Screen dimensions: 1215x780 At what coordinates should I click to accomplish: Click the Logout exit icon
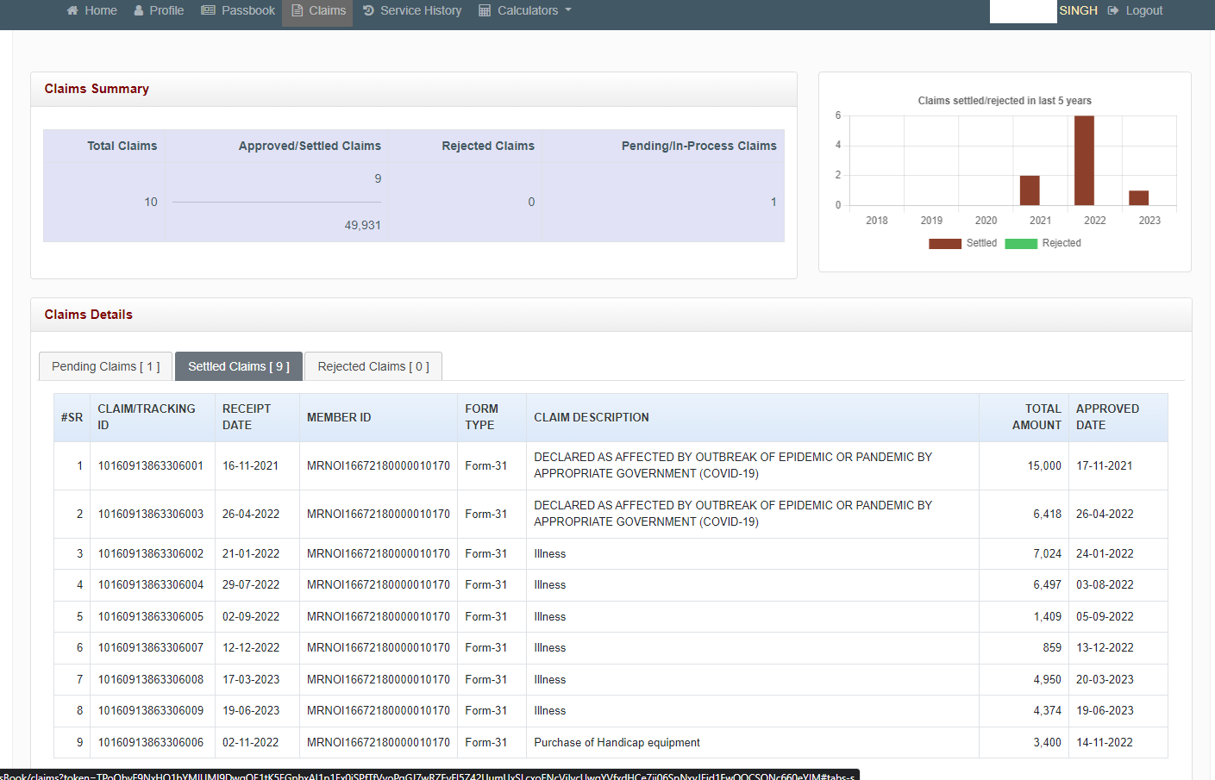[x=1113, y=10]
